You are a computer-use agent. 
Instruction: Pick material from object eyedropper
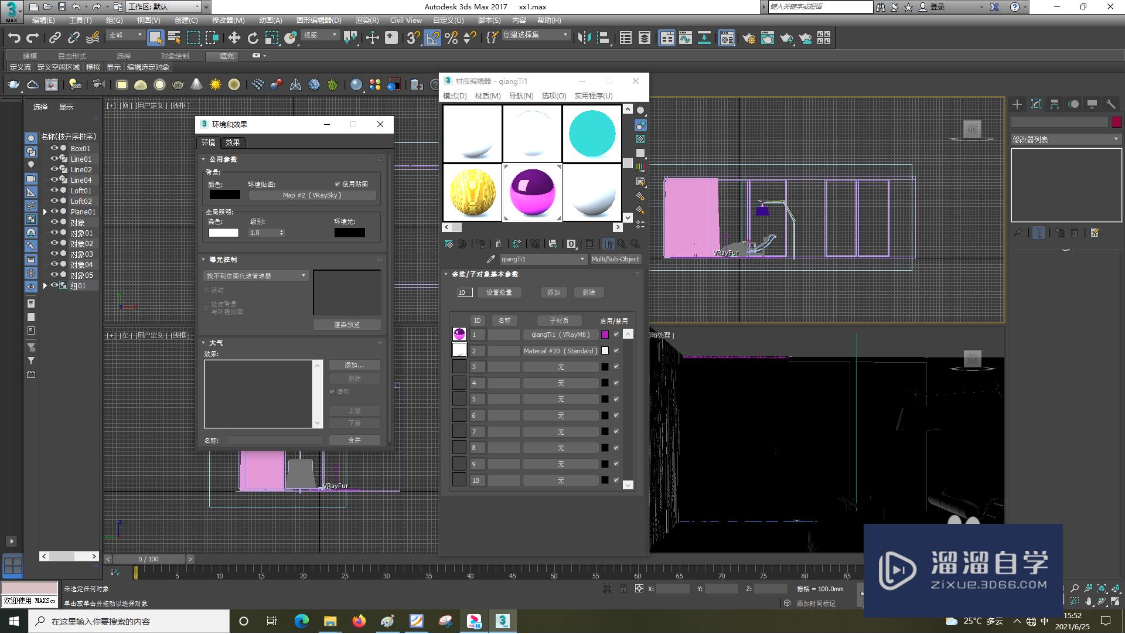coord(491,259)
